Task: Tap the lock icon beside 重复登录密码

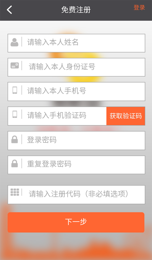Action: click(15, 163)
